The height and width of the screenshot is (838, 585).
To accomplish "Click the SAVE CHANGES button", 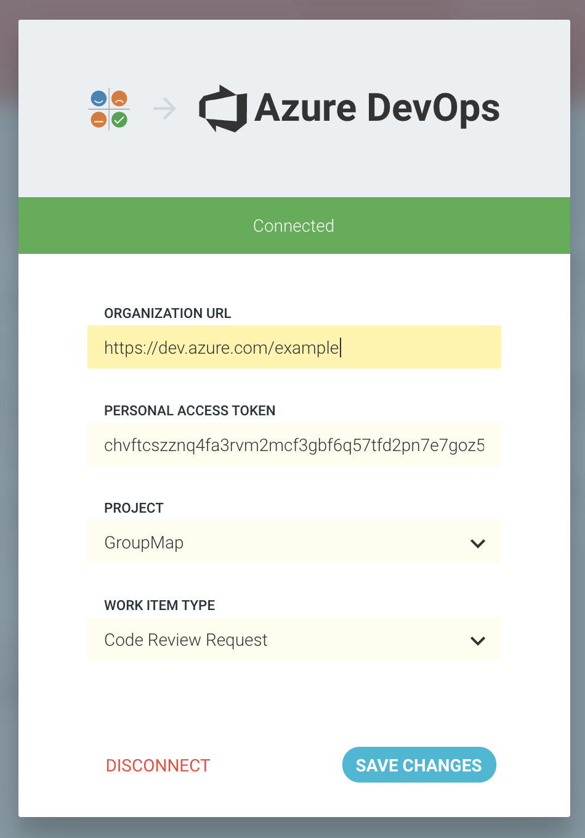I will click(x=419, y=765).
